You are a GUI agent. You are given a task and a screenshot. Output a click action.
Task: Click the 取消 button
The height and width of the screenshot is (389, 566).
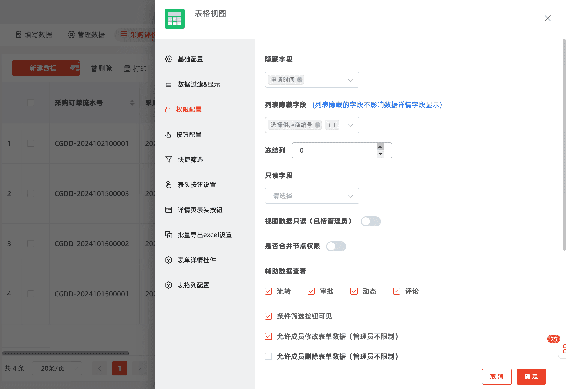point(496,376)
